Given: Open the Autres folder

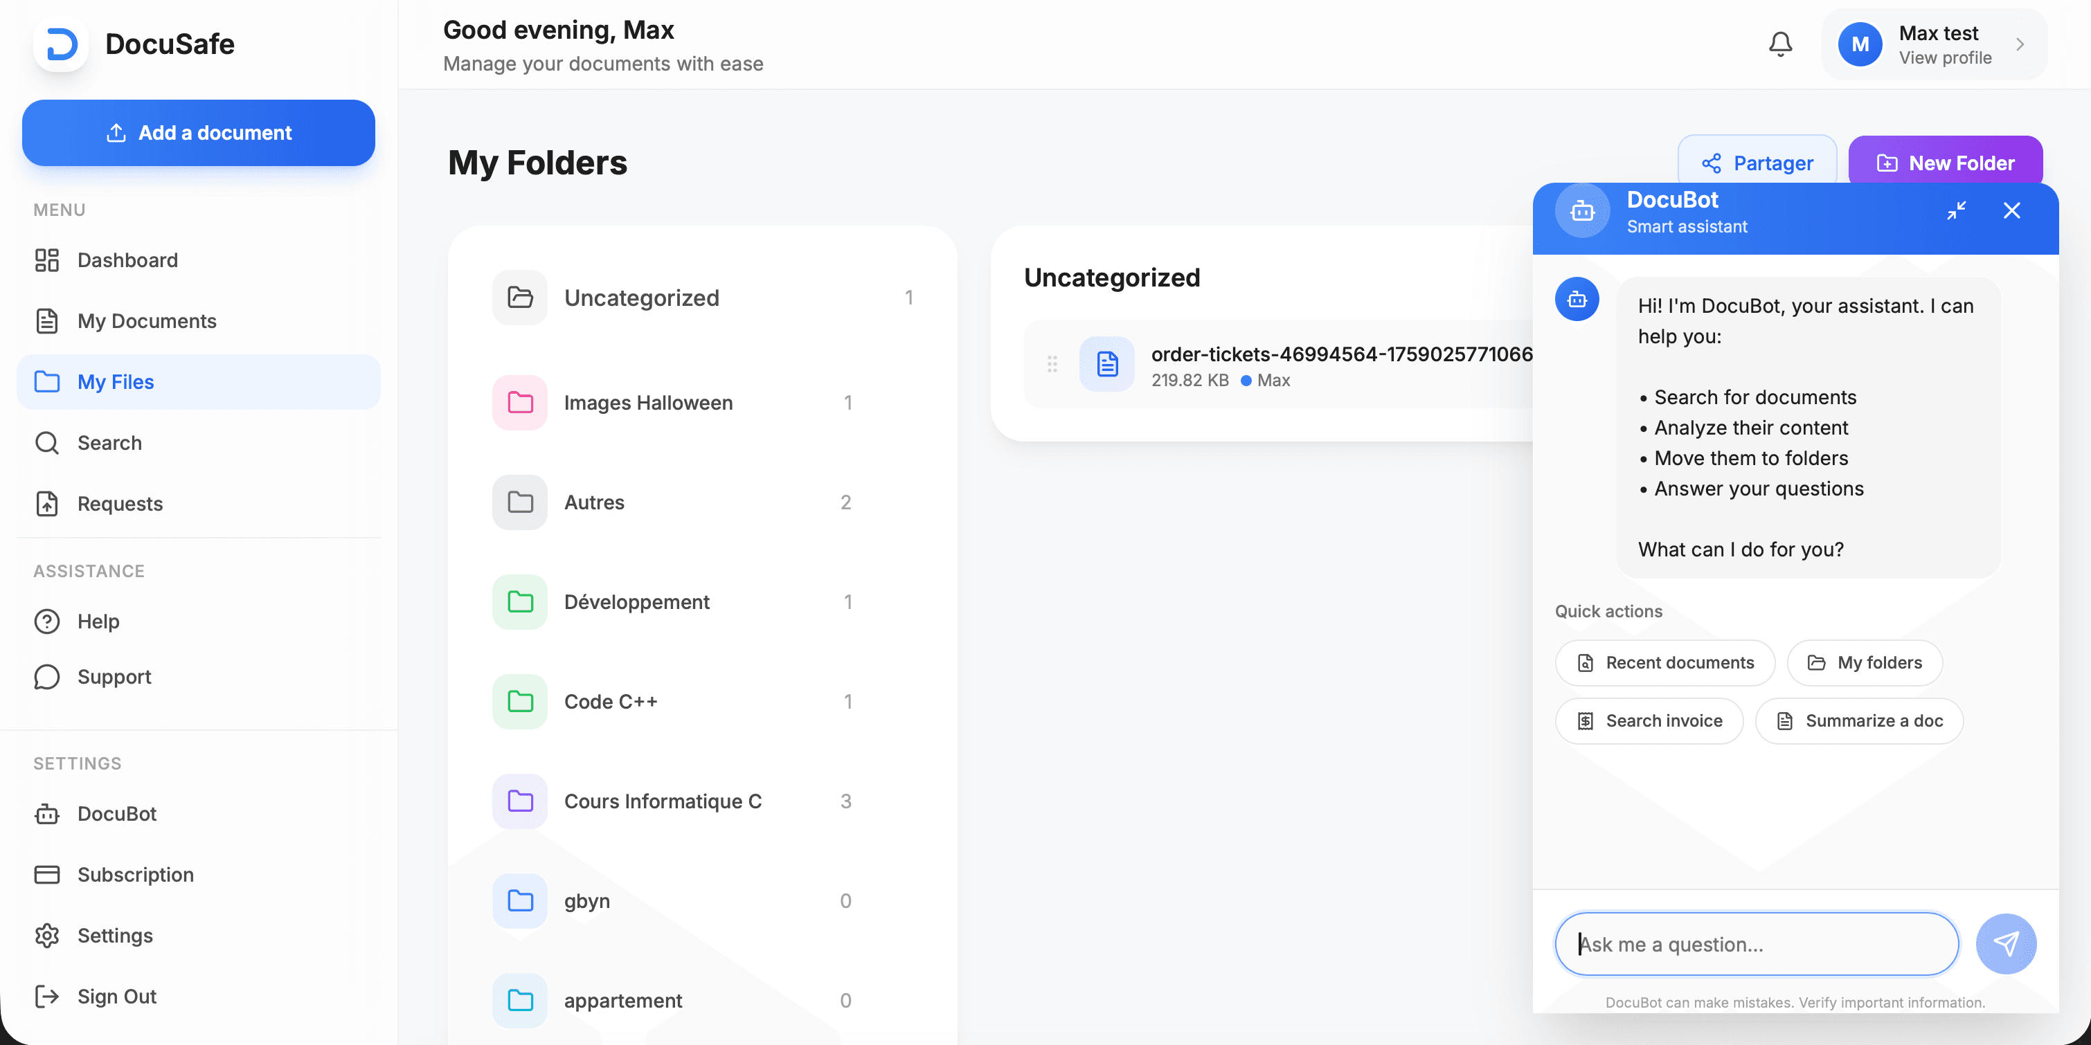Looking at the screenshot, I should pyautogui.click(x=594, y=502).
